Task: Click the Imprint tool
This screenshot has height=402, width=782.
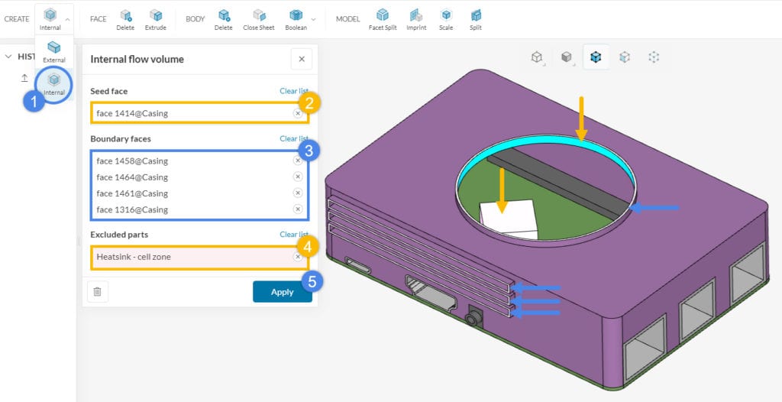Action: 416,19
